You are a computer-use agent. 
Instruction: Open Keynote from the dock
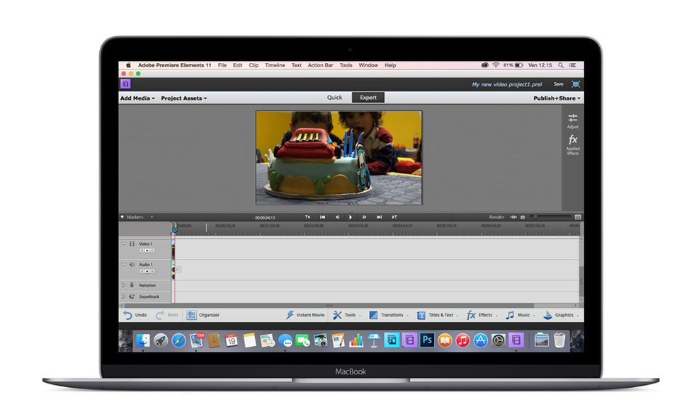click(374, 340)
